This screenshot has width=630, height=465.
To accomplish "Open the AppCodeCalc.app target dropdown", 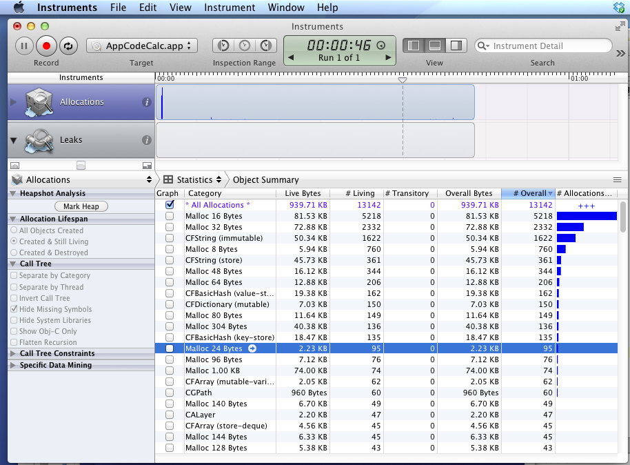I will click(142, 46).
